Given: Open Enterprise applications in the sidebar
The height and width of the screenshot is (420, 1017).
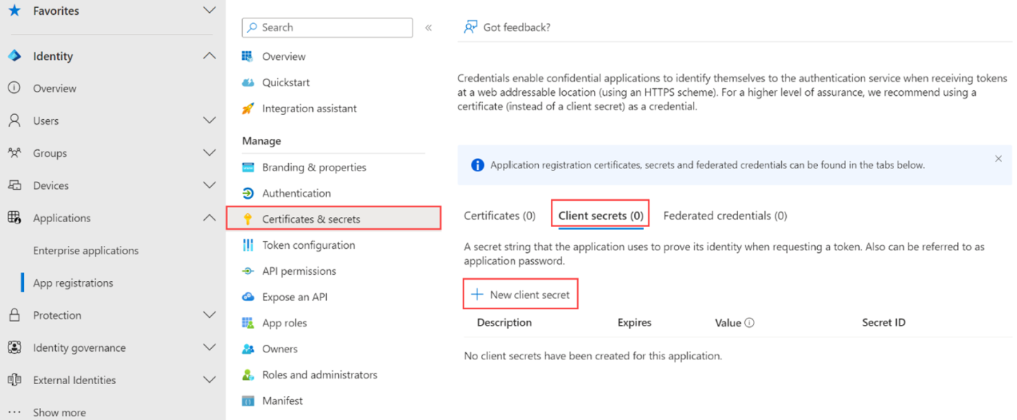Looking at the screenshot, I should (85, 251).
